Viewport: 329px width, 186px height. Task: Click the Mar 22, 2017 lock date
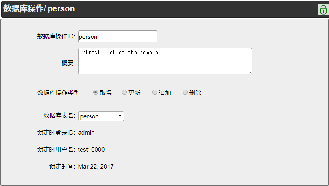(96, 167)
